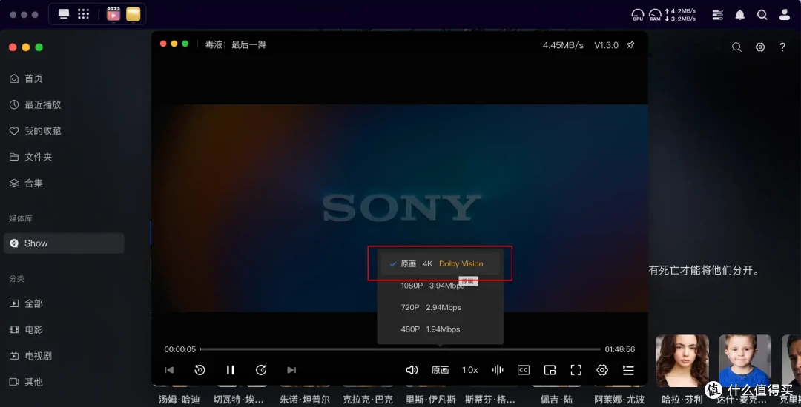
Task: Select the Show media library
Action: tap(64, 243)
